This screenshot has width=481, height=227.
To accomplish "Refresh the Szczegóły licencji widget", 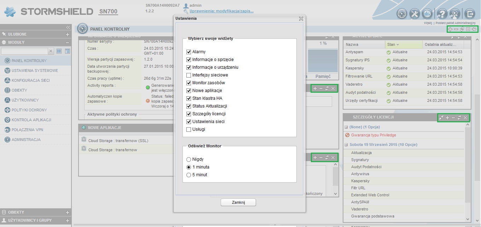I will (459, 118).
